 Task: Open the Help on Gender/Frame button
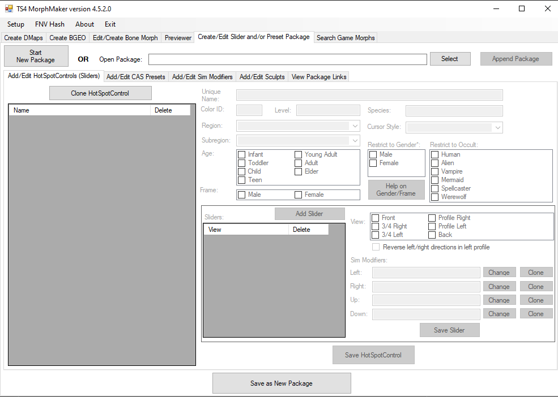tap(396, 190)
